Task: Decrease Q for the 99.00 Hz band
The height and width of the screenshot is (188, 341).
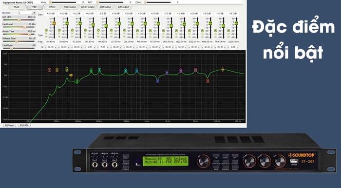Action: (x=98, y=47)
